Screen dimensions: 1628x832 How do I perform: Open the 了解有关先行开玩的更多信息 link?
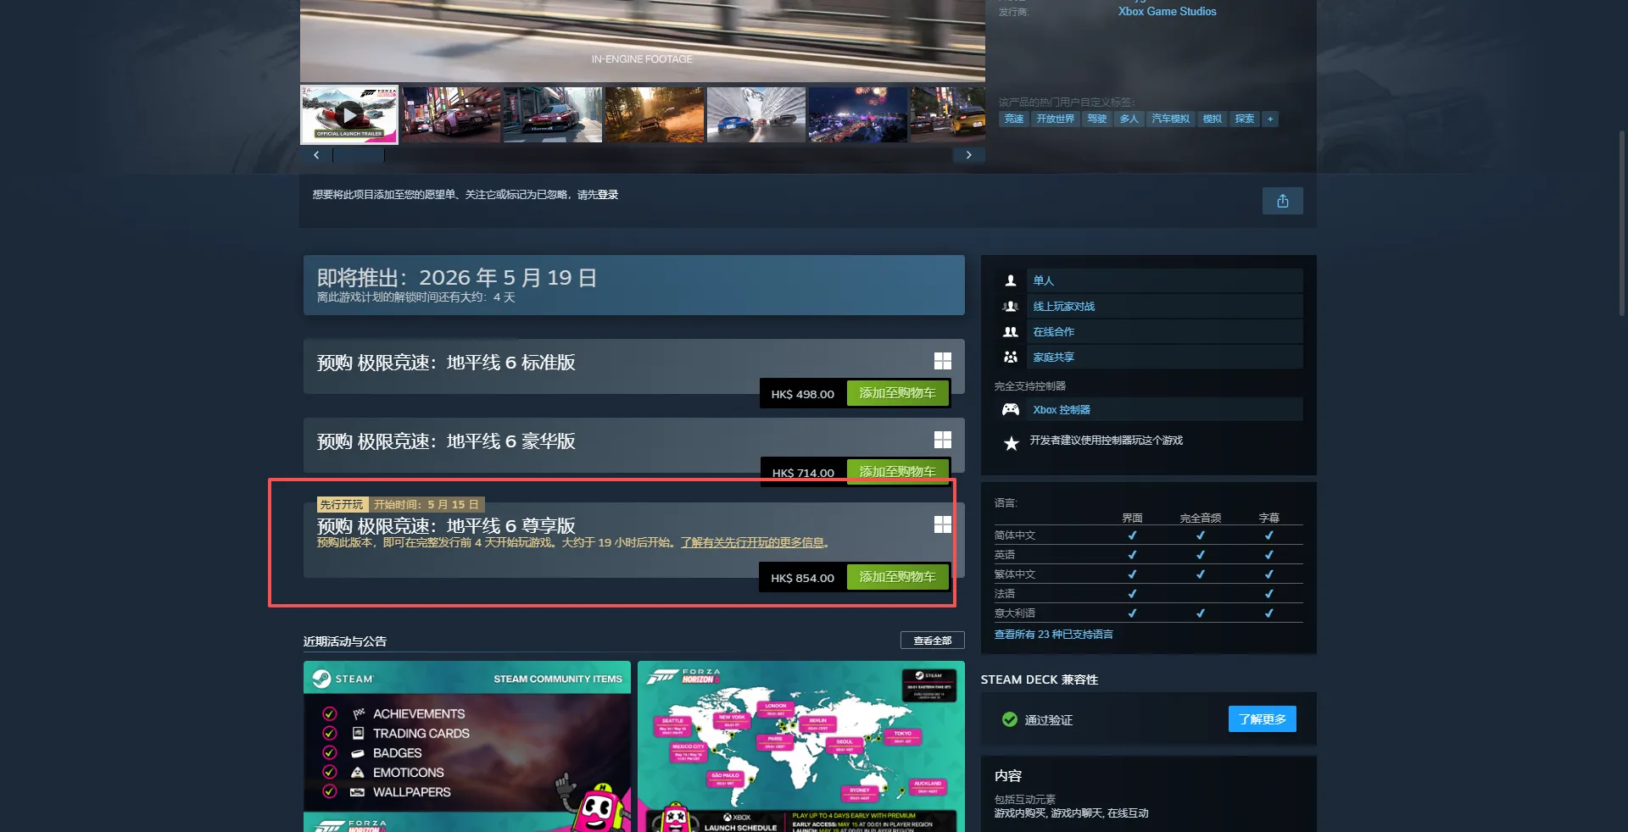pos(752,542)
